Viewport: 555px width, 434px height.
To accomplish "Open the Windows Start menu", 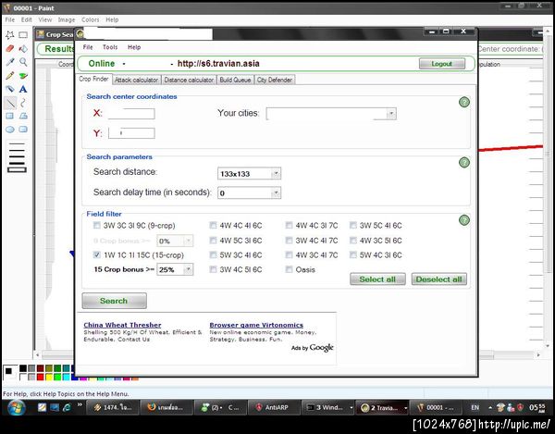I will 16,408.
